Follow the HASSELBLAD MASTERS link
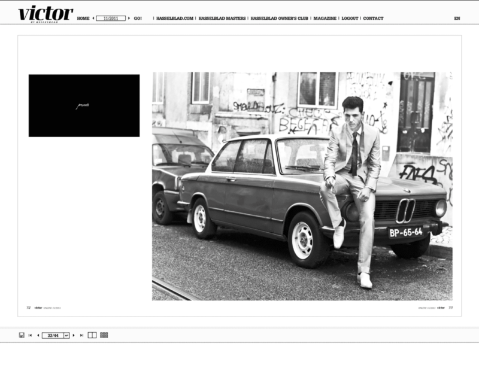Image resolution: width=479 pixels, height=383 pixels. point(222,19)
